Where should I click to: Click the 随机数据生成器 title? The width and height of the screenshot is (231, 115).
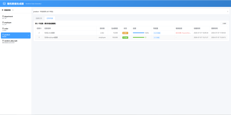15,4
